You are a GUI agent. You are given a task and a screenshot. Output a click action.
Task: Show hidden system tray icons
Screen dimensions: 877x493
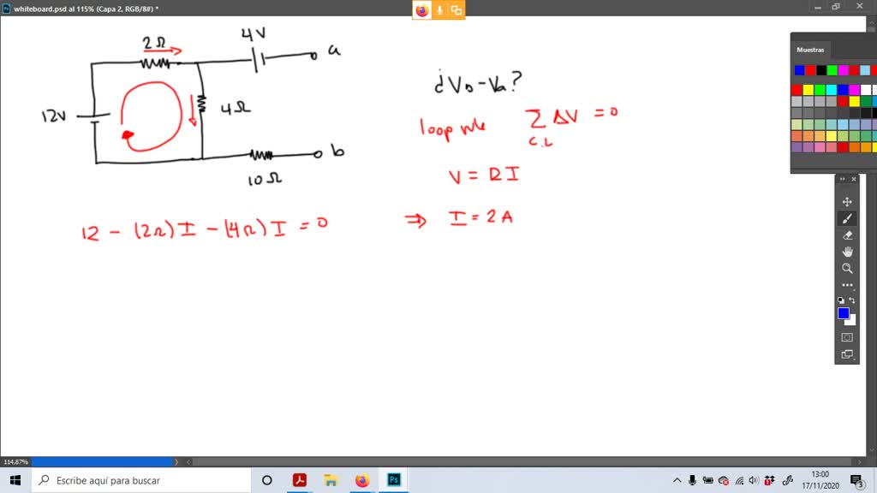[x=677, y=480]
